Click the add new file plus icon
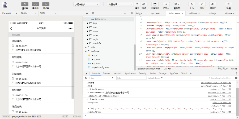Image resolution: width=239 pixels, height=119 pixels. point(87,13)
